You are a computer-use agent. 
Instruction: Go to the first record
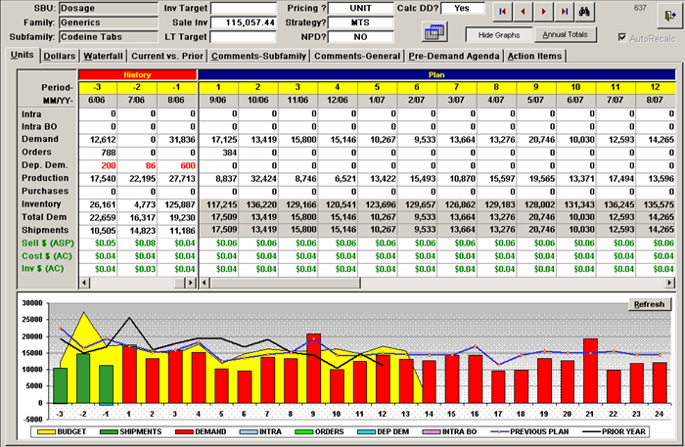pos(502,12)
